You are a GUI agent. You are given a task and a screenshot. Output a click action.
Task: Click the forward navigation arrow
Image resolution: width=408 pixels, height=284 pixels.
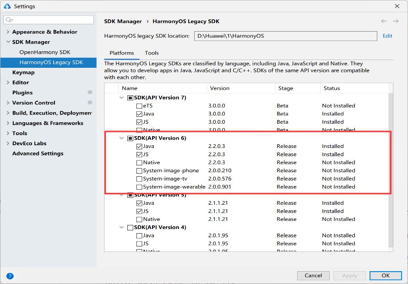[396, 21]
